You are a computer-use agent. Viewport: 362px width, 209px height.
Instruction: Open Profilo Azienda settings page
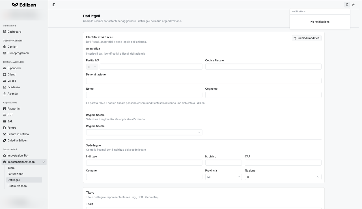click(24, 186)
